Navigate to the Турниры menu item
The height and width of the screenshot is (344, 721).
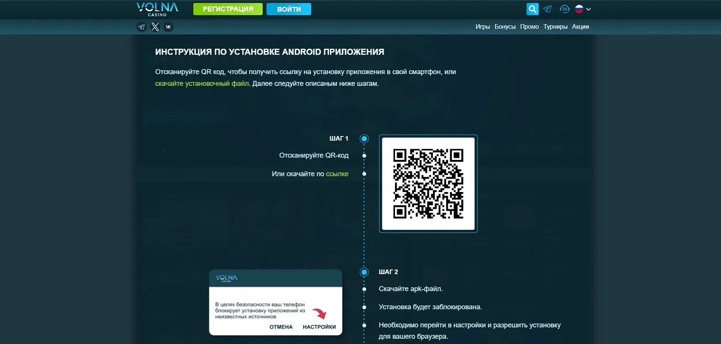click(555, 27)
